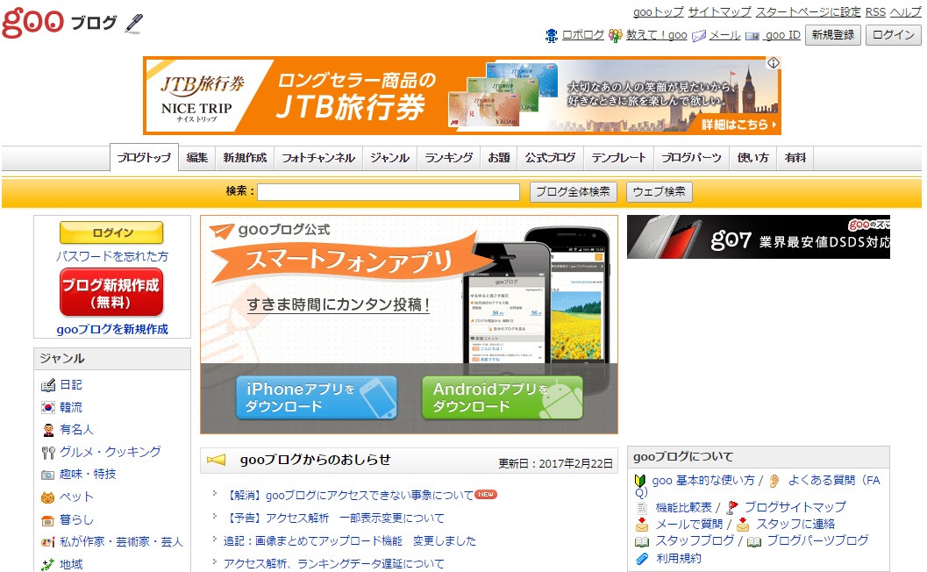
Task: Click the 有名人 person icon
Action: click(x=48, y=430)
